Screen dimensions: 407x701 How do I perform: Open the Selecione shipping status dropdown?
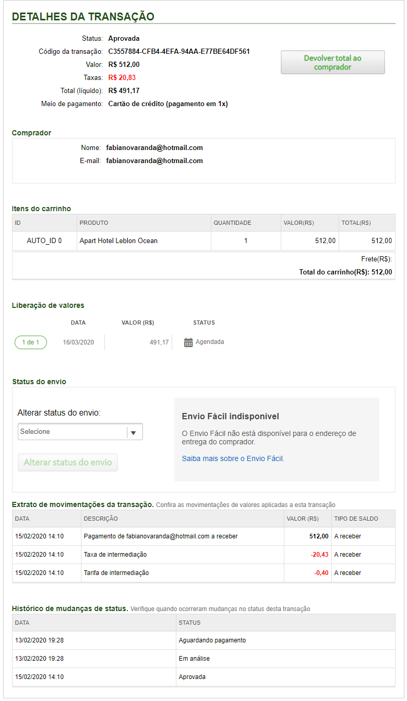pyautogui.click(x=73, y=432)
